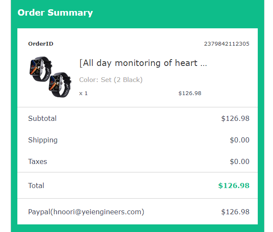Click the Total label
Viewport: 273px width, 232px height.
pos(36,186)
